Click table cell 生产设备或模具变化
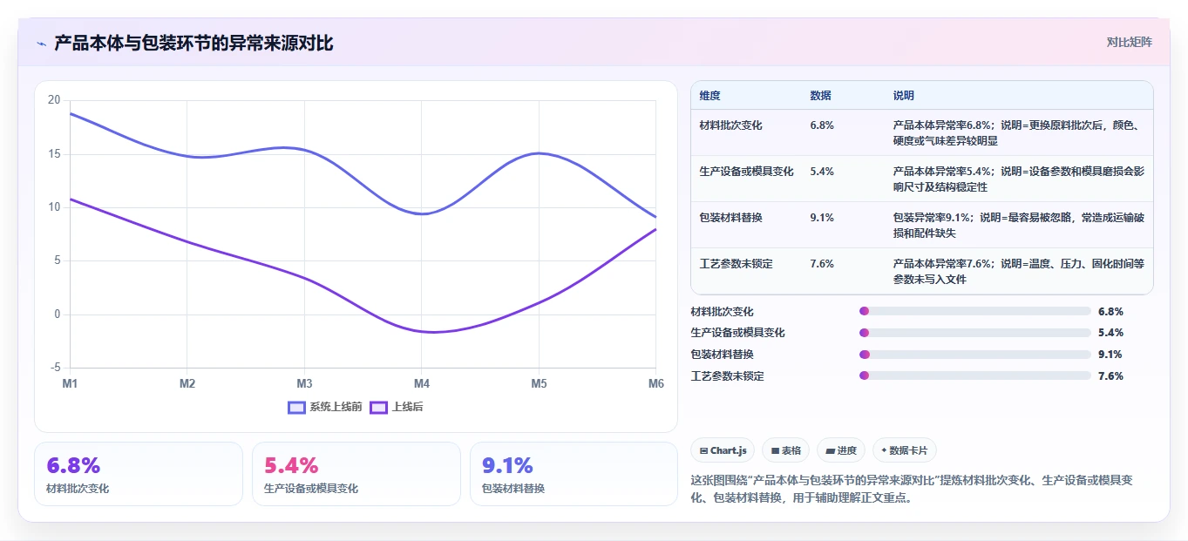The image size is (1188, 541). click(x=746, y=172)
